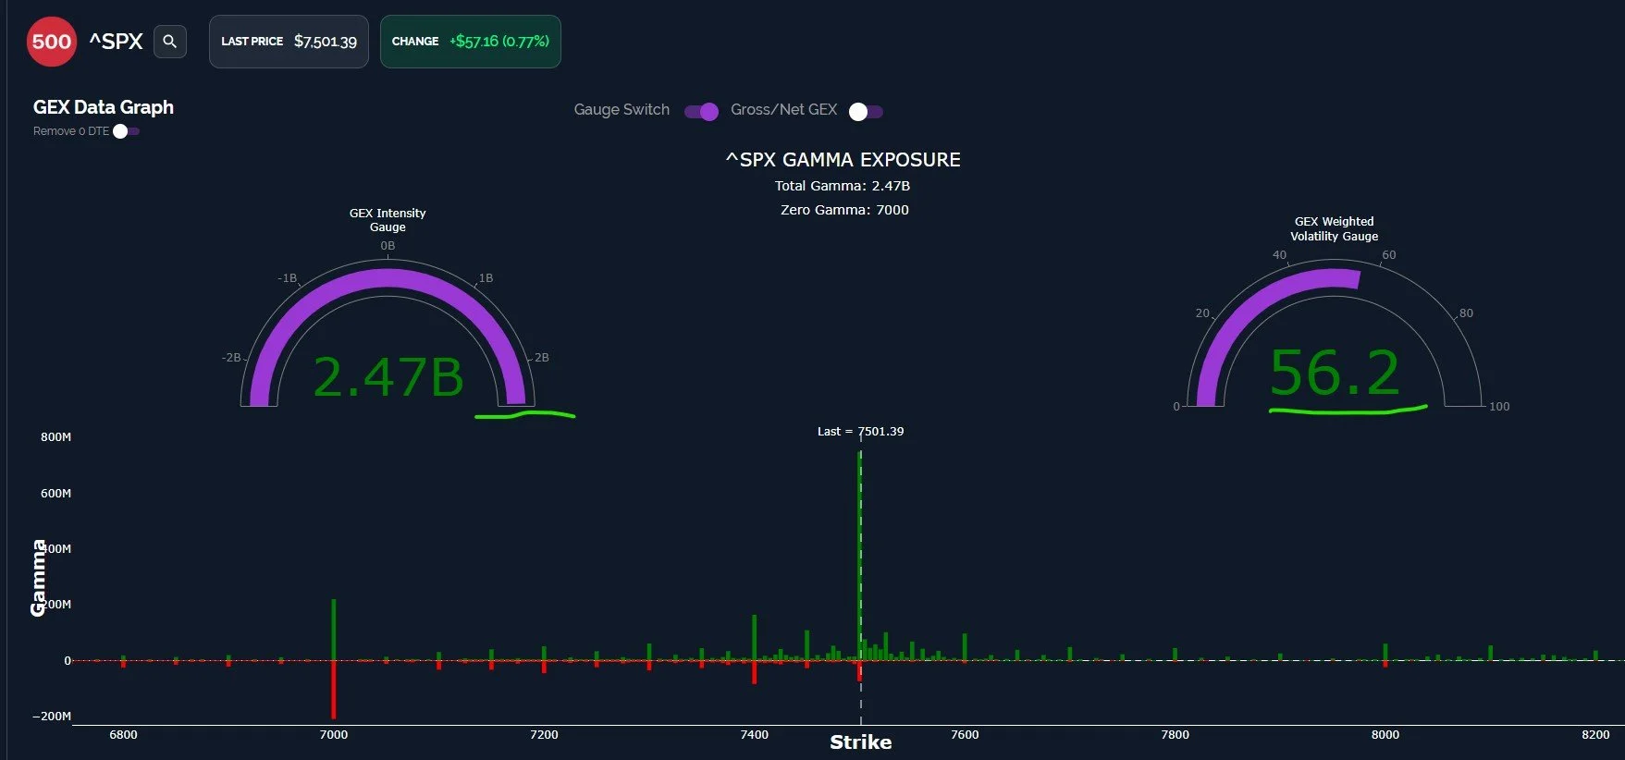The height and width of the screenshot is (760, 1625).
Task: Click the Strike axis title
Action: pos(861,742)
